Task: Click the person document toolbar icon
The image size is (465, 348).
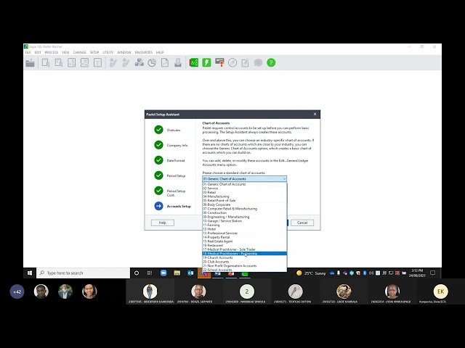Action: 84,63
